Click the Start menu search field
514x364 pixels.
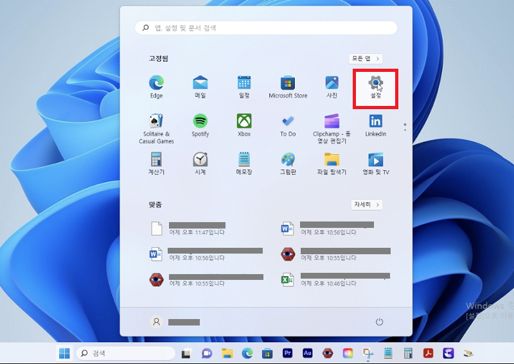[266, 28]
